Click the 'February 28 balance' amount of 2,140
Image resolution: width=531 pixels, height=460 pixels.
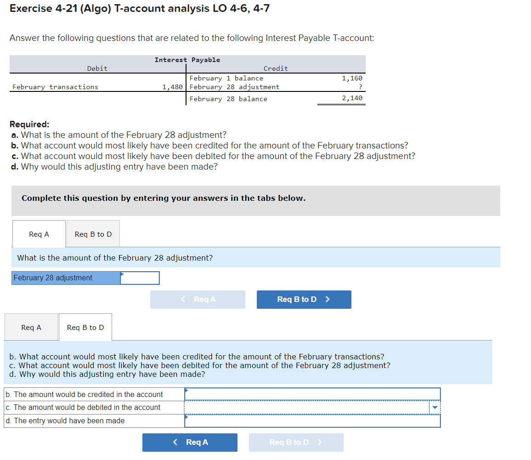355,99
